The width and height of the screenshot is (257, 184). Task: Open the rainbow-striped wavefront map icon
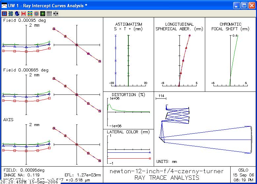coord(30,13)
